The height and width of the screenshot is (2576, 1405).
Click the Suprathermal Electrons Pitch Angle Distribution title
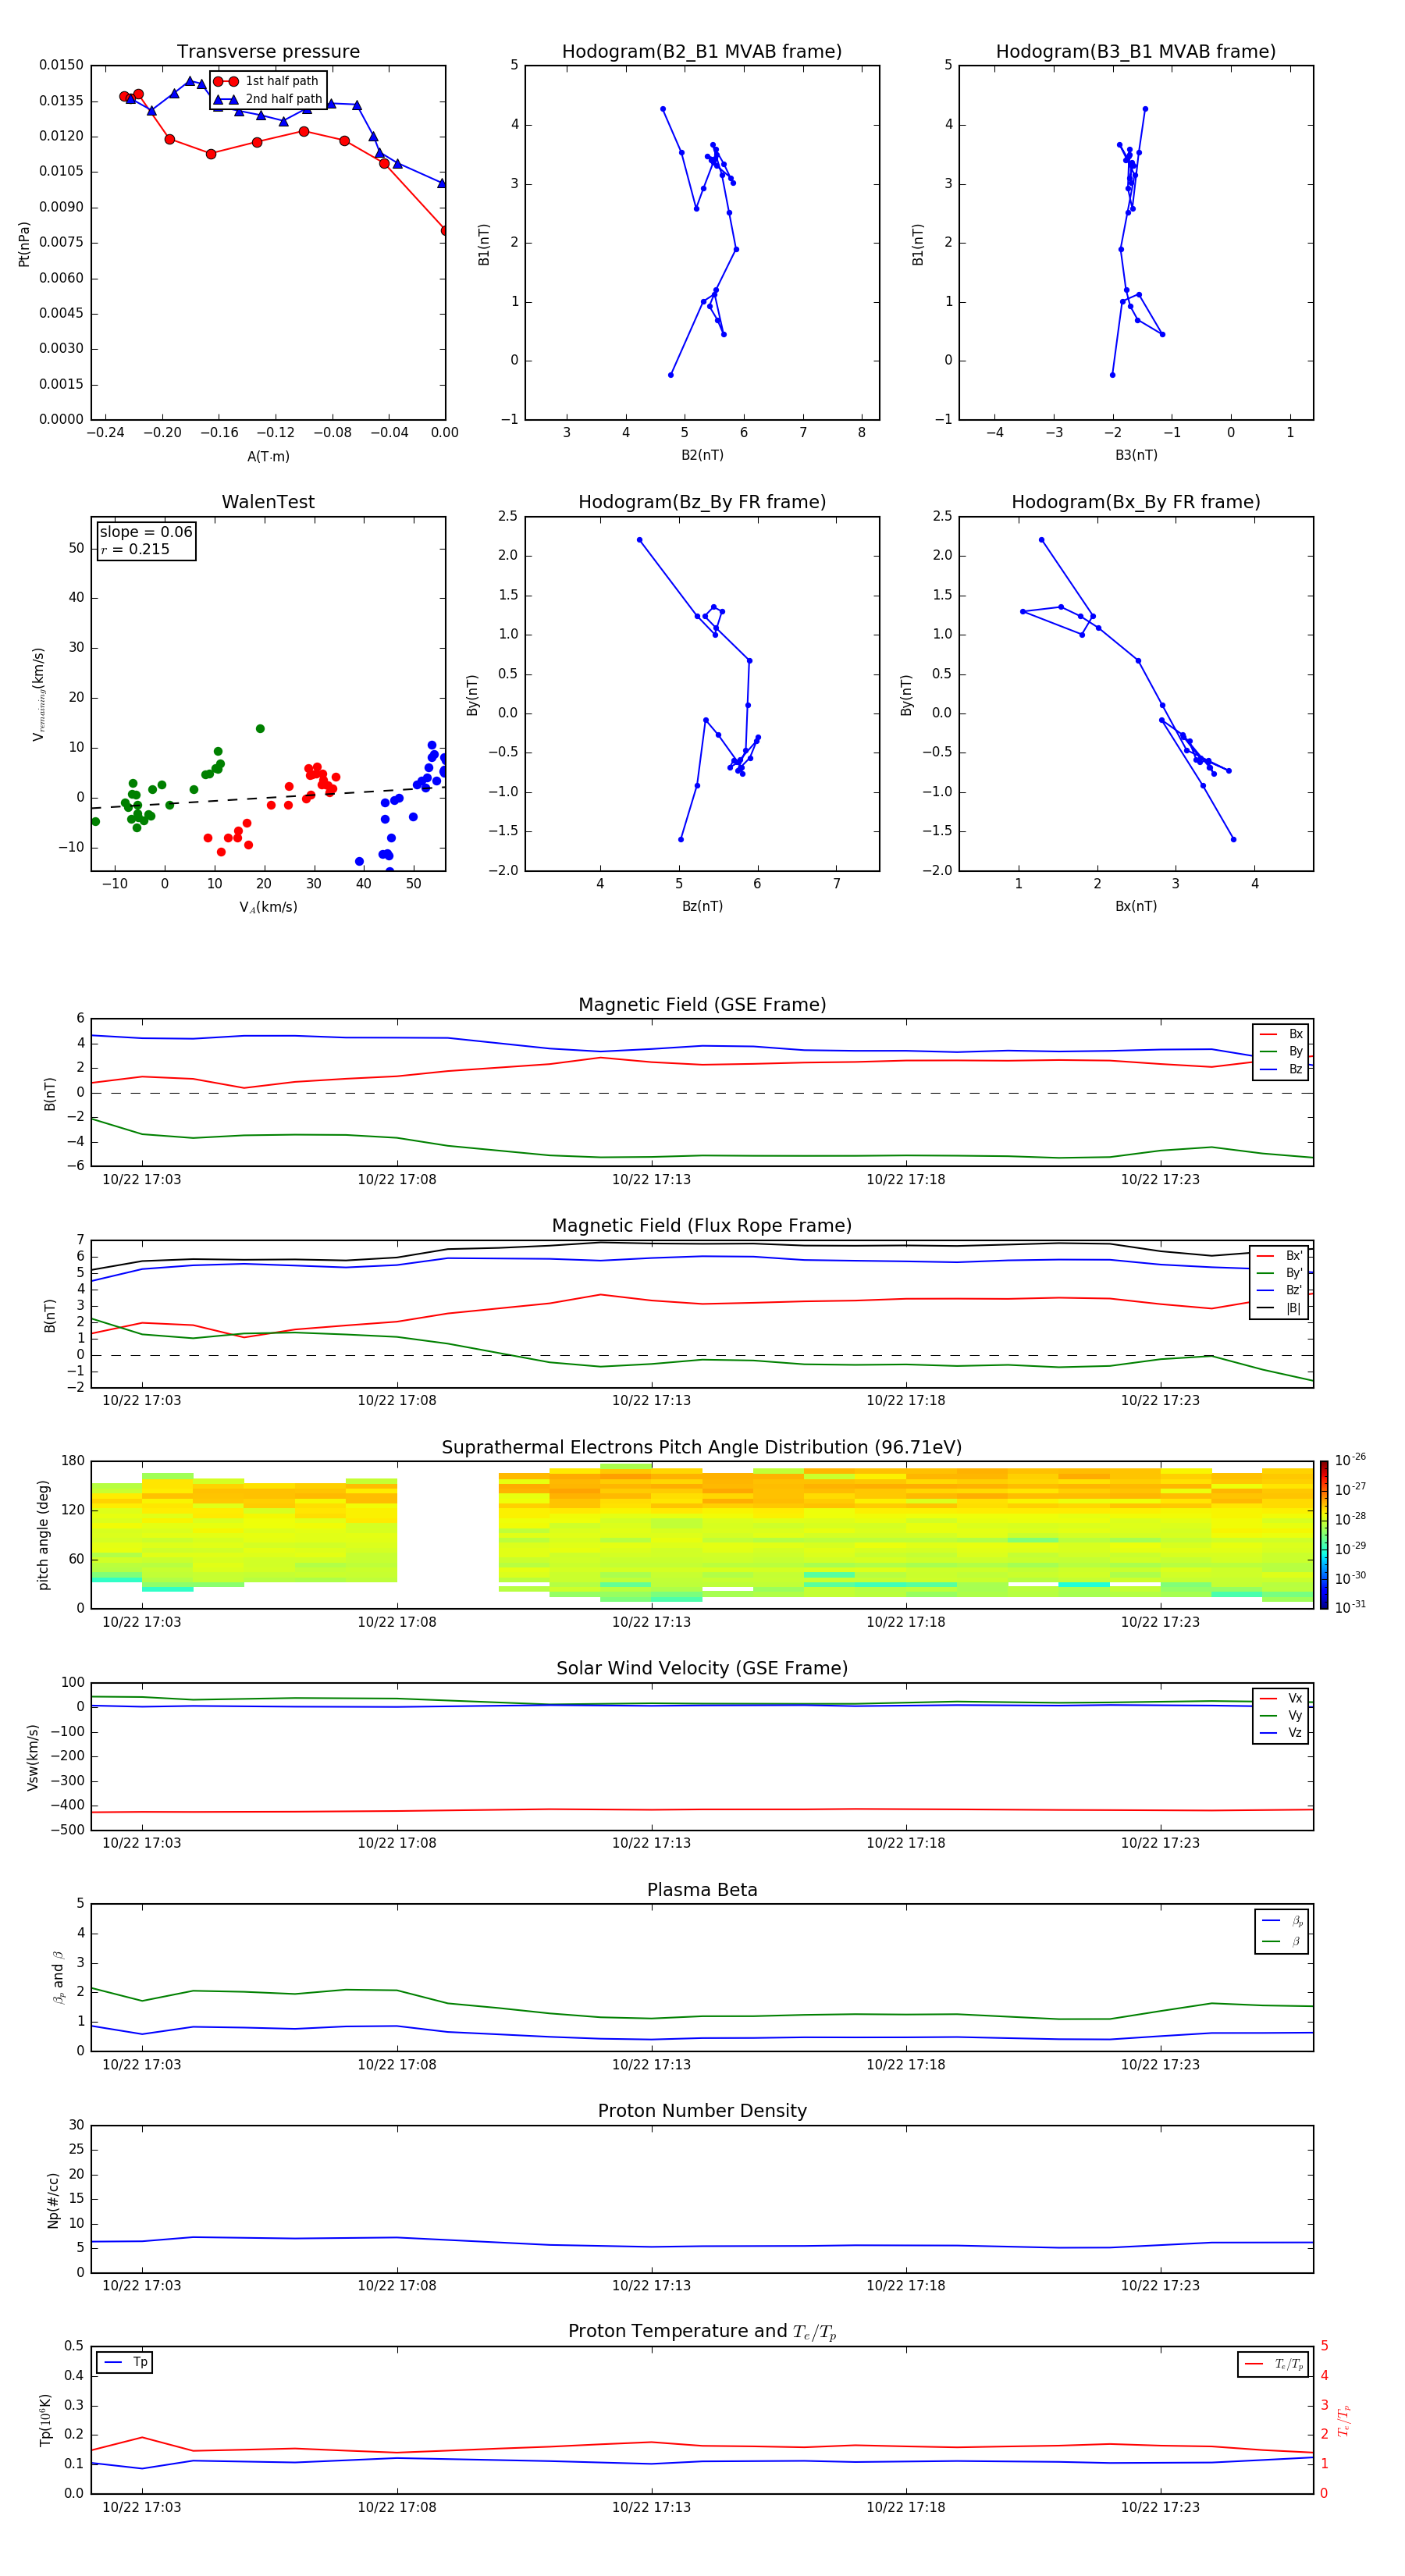[x=702, y=1448]
